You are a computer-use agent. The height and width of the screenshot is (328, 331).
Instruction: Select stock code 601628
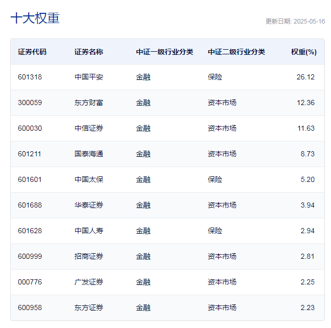point(30,231)
